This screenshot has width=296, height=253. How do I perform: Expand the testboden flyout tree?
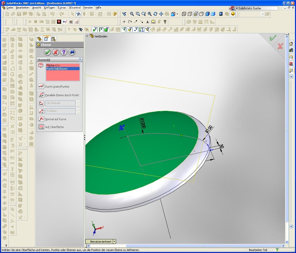click(87, 36)
